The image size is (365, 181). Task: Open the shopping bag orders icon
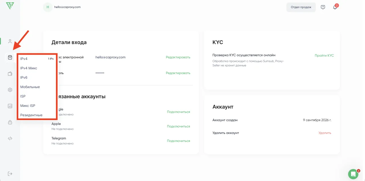click(x=10, y=57)
